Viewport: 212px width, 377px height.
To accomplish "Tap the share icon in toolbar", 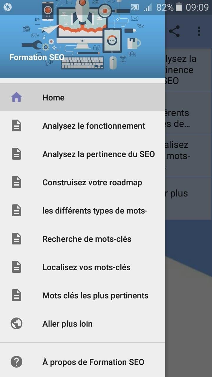I will point(174,31).
